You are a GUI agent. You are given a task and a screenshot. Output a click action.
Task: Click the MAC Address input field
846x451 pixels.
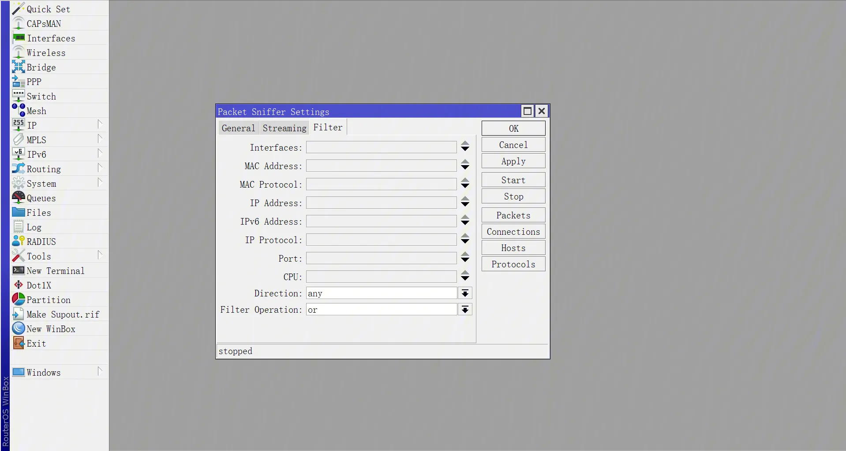click(x=381, y=166)
